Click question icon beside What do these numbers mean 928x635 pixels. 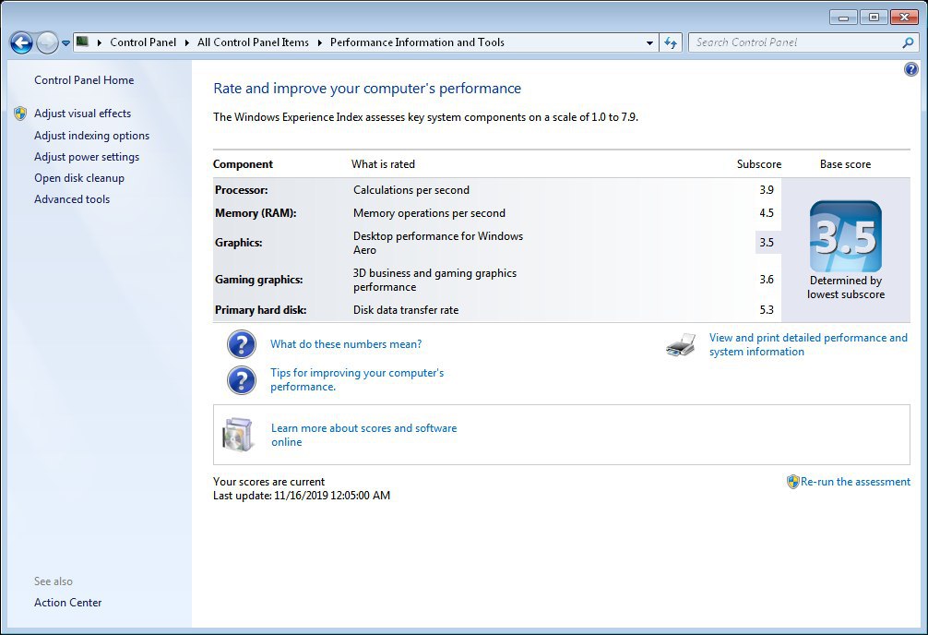[x=242, y=344]
